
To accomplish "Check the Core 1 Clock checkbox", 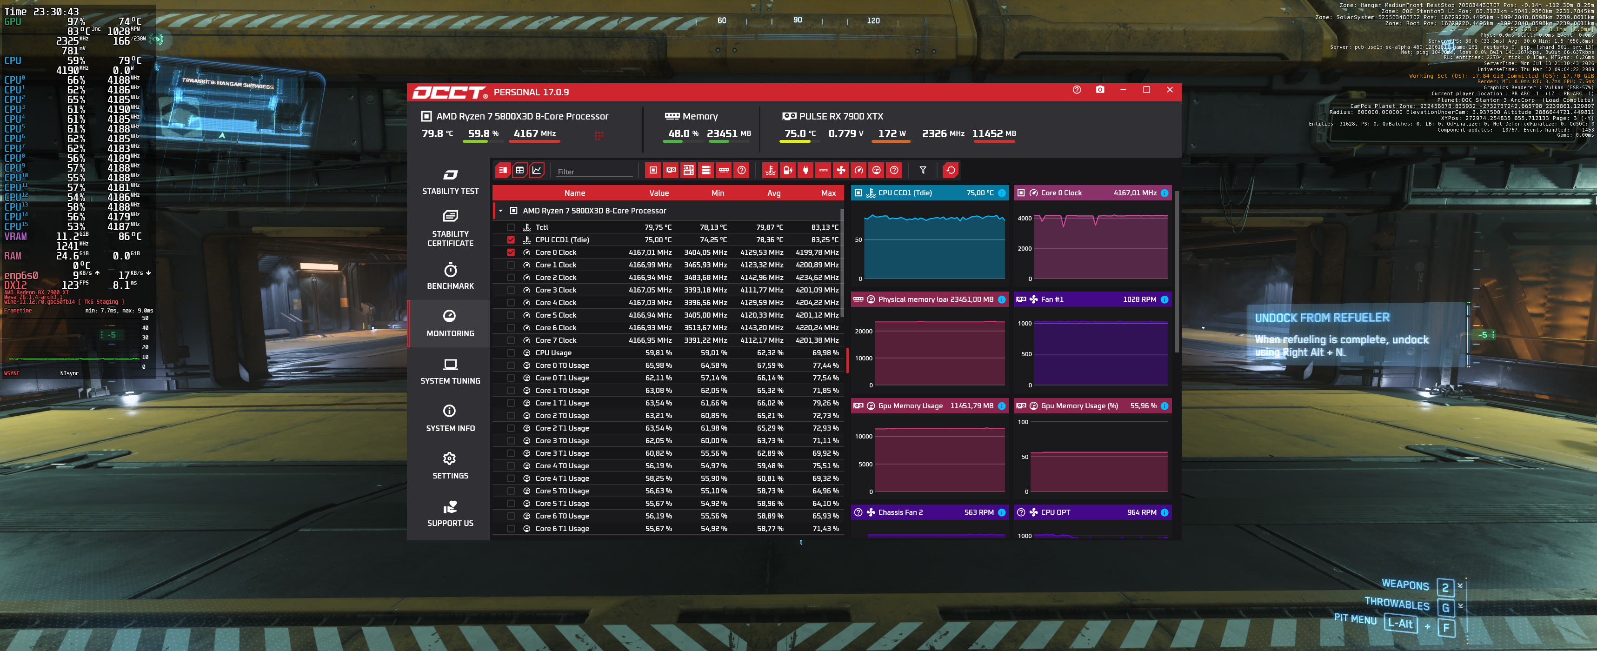I will [511, 265].
